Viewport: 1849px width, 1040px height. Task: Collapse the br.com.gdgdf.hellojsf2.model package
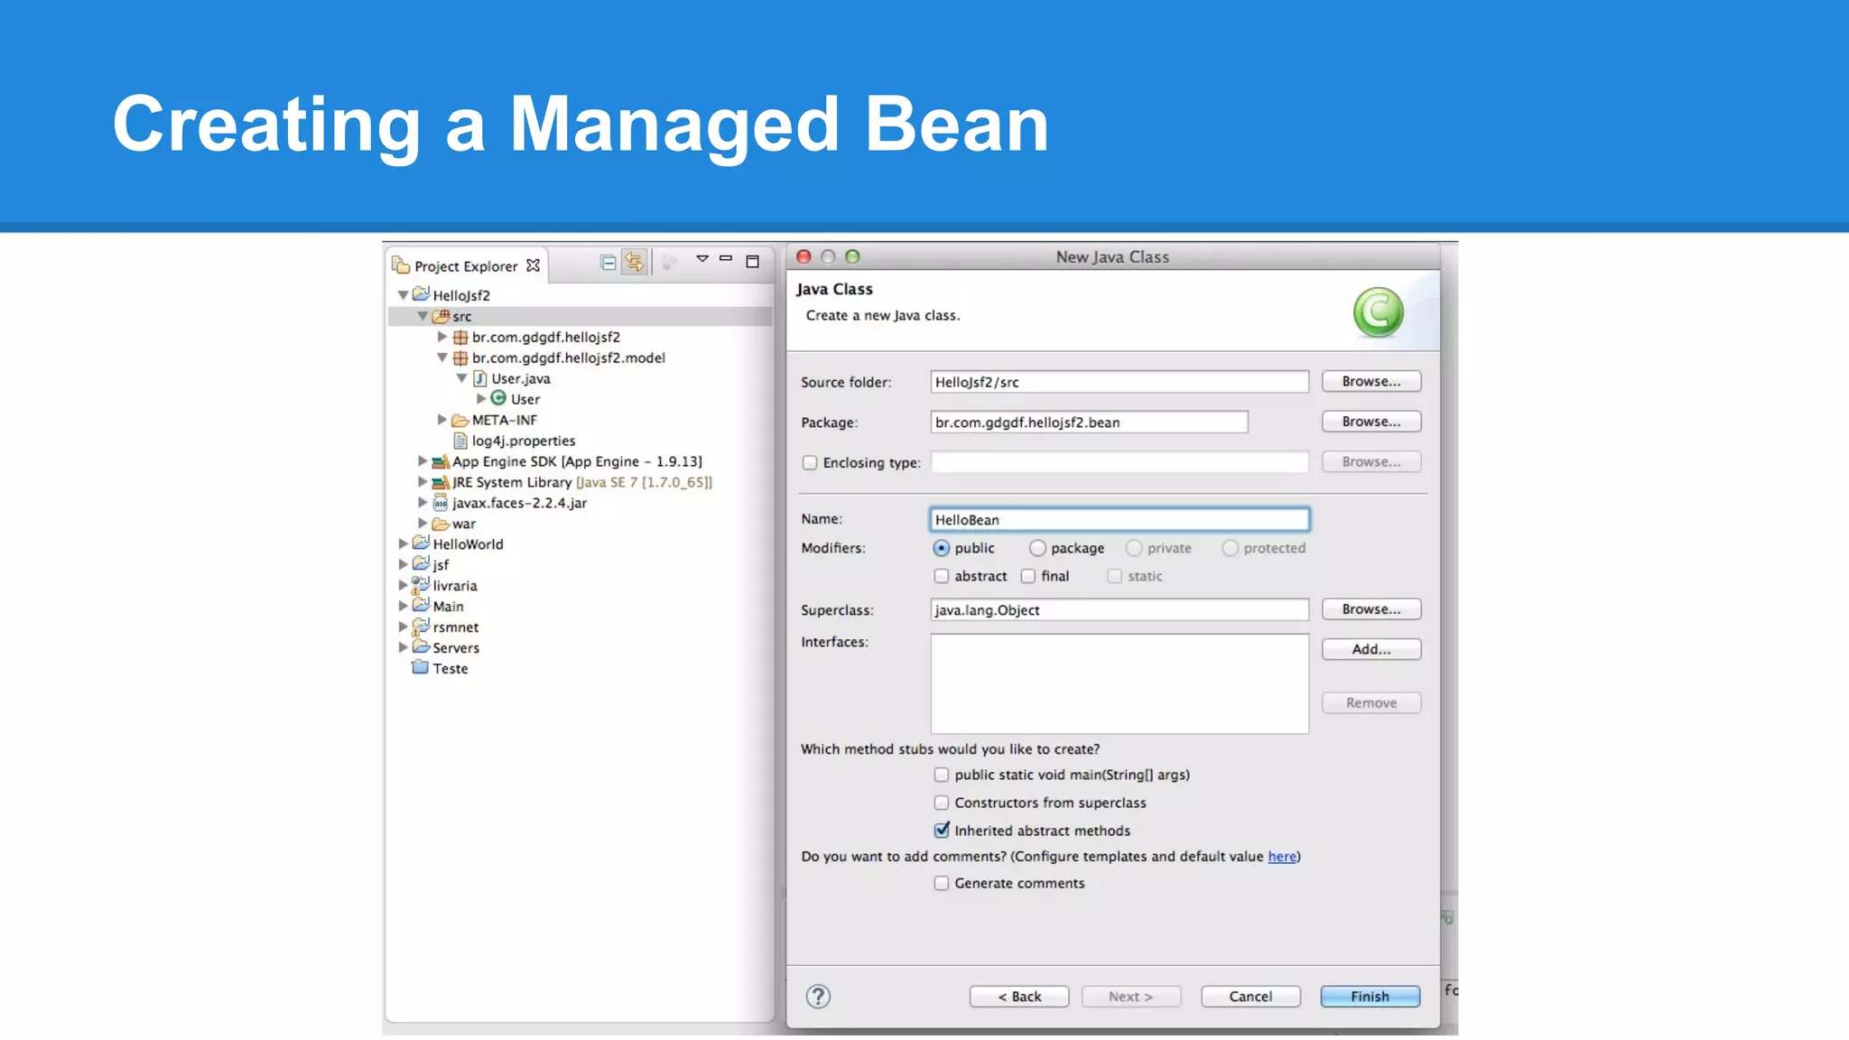click(442, 357)
